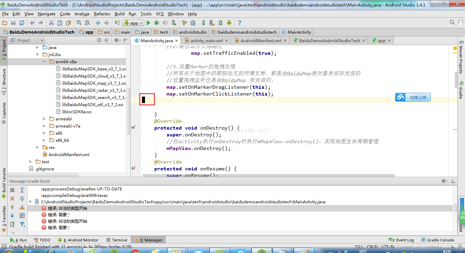Click Expand All in Messages panel
Viewport: 465px width, 253px height.
[22, 190]
